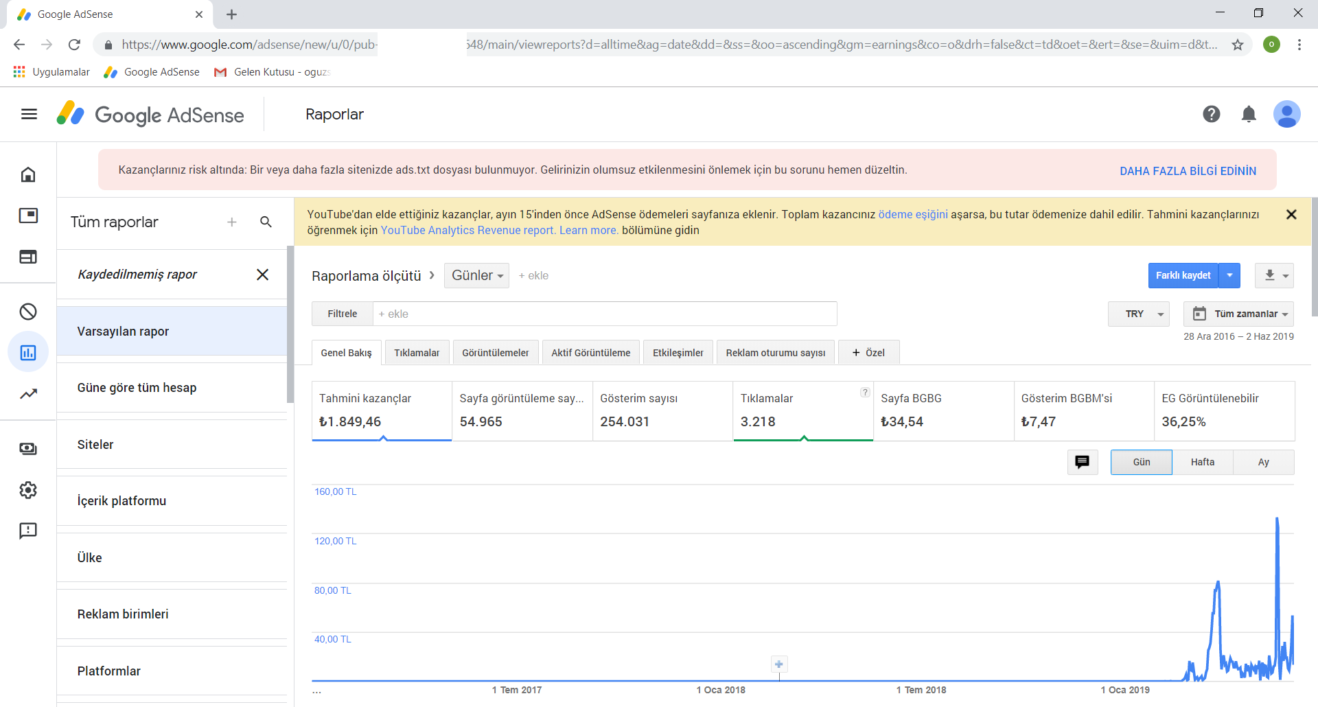This screenshot has height=707, width=1318.
Task: Open the chart annotations comment icon
Action: [x=1083, y=462]
